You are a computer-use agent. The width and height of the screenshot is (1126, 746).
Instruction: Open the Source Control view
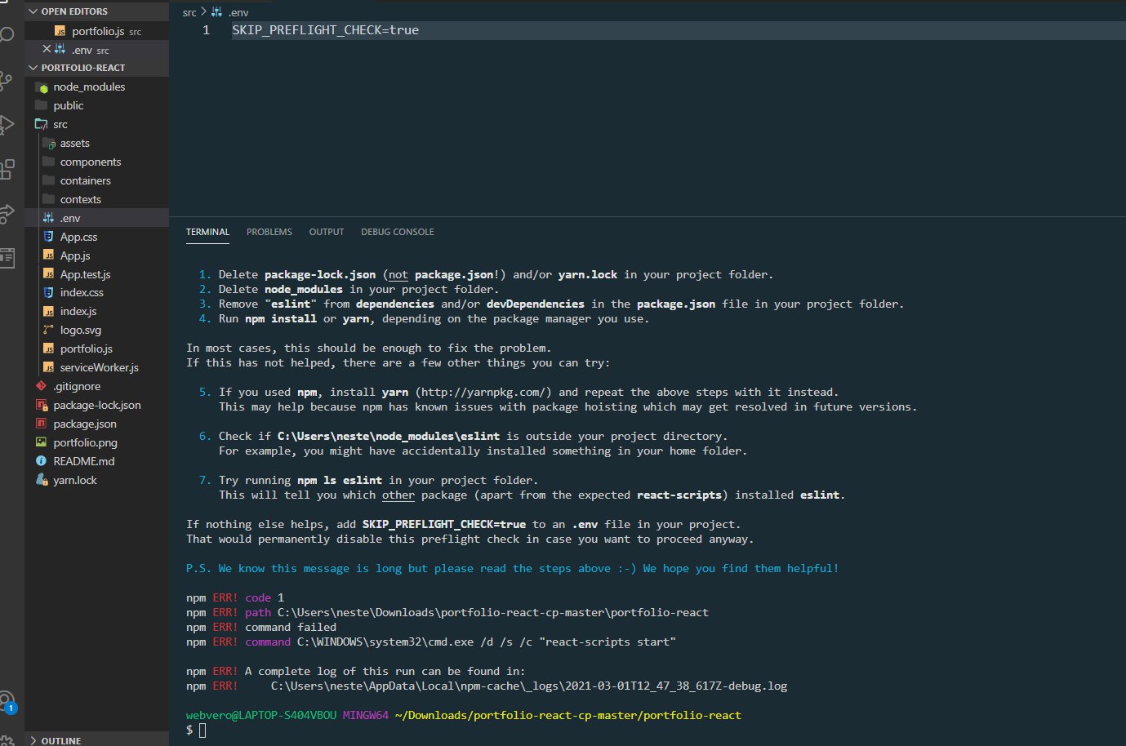pyautogui.click(x=6, y=80)
